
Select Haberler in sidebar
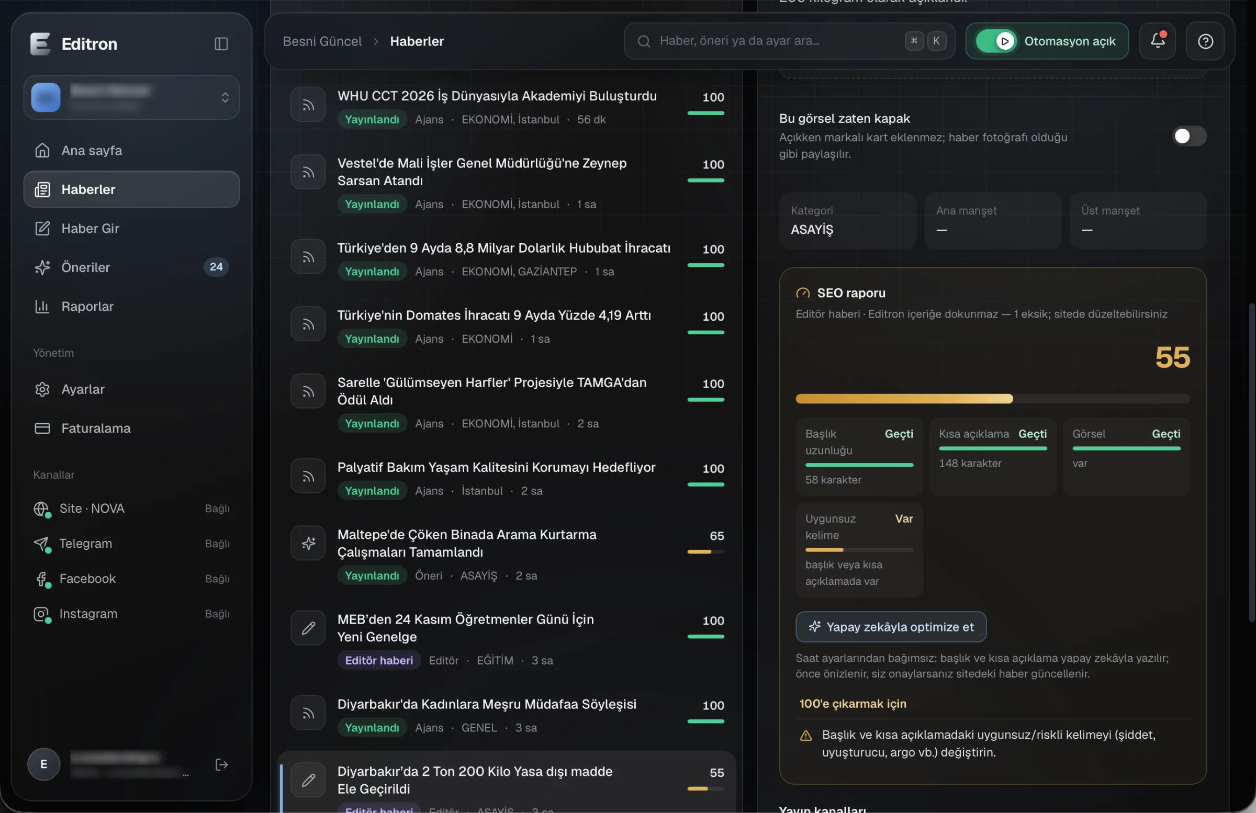pos(131,189)
